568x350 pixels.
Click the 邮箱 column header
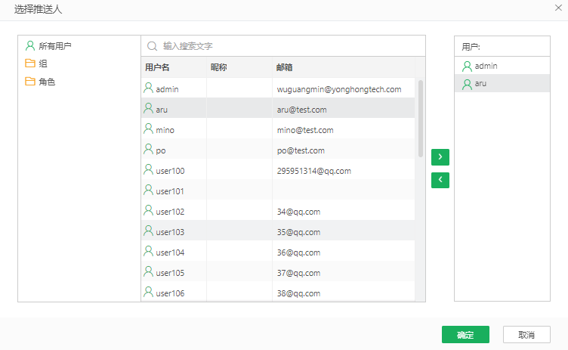point(286,67)
